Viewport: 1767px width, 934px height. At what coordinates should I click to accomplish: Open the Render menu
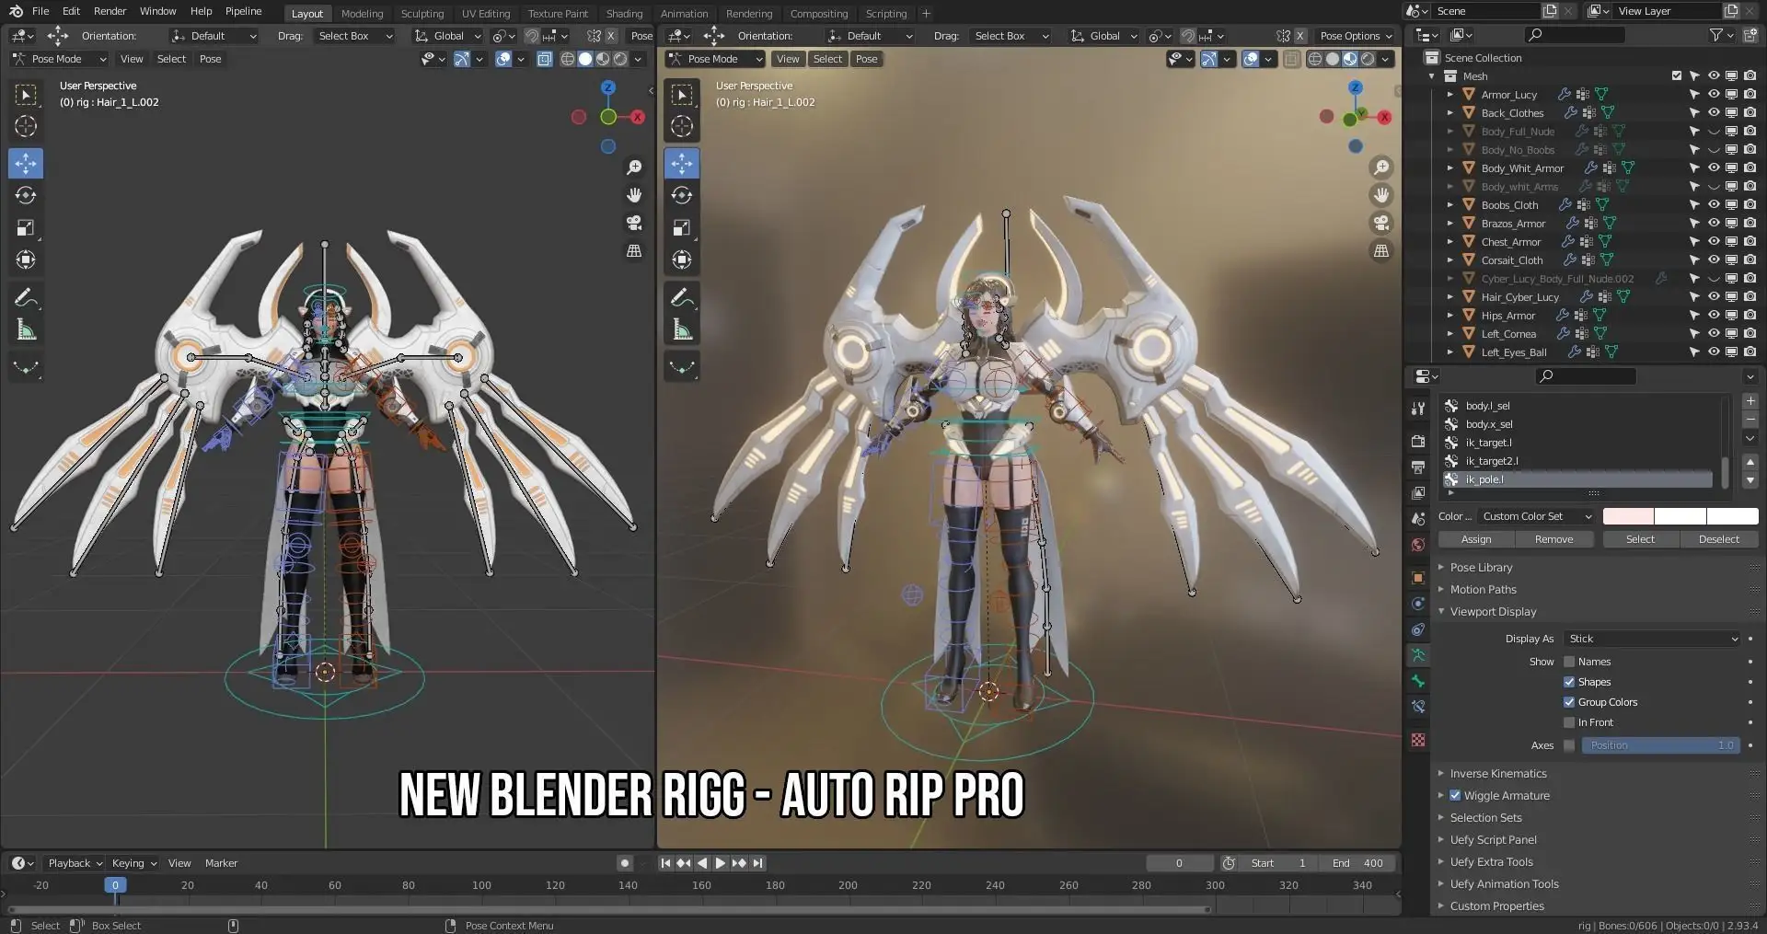110,11
